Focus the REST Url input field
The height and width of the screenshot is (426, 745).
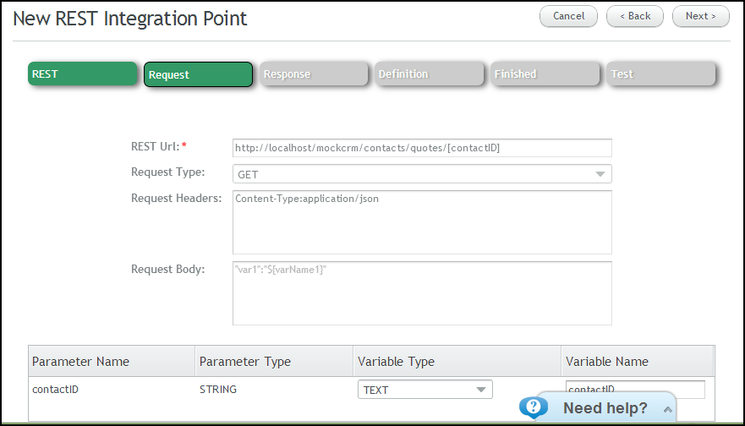[422, 148]
